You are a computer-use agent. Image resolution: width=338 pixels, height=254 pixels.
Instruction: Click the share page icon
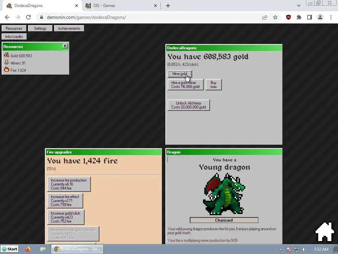tap(265, 17)
